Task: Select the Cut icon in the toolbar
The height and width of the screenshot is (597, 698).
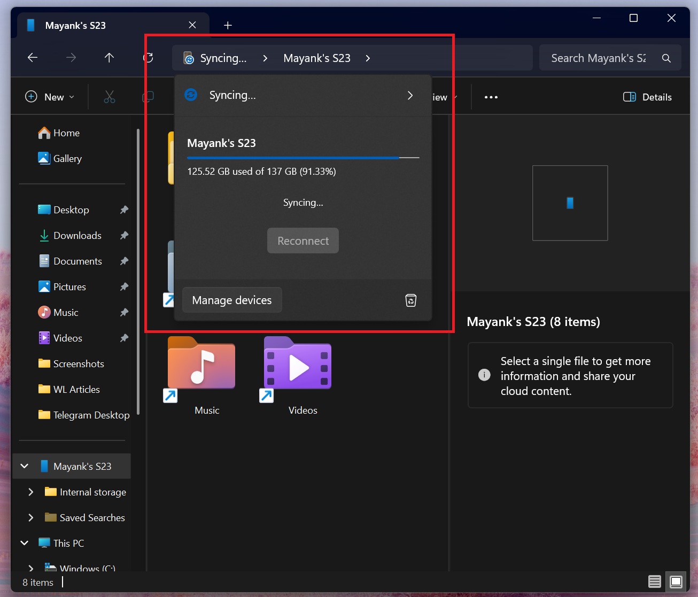Action: tap(109, 97)
